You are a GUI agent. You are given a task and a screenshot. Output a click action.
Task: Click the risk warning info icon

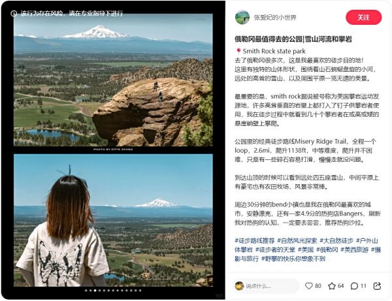14,14
